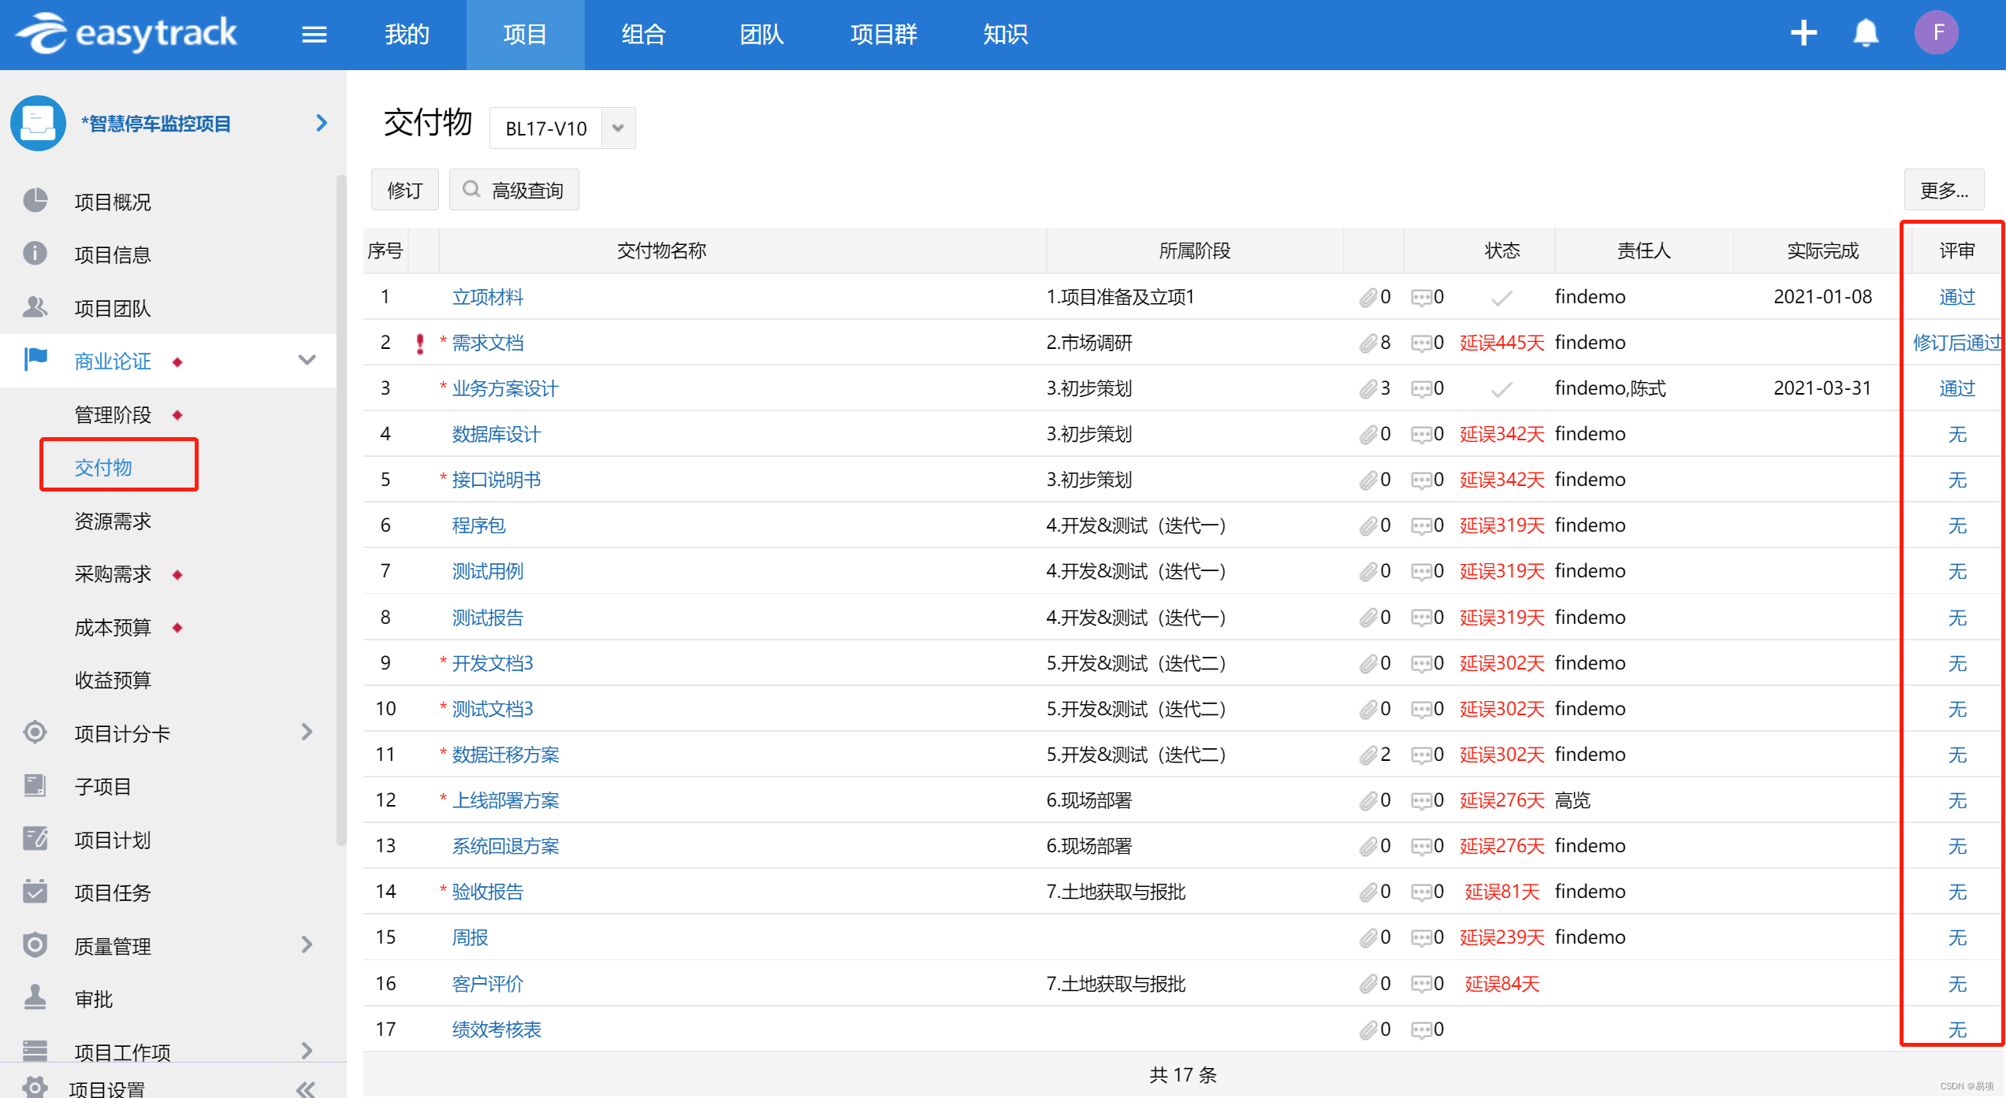
Task: Select 收益预算 in sidebar
Action: pyautogui.click(x=113, y=680)
